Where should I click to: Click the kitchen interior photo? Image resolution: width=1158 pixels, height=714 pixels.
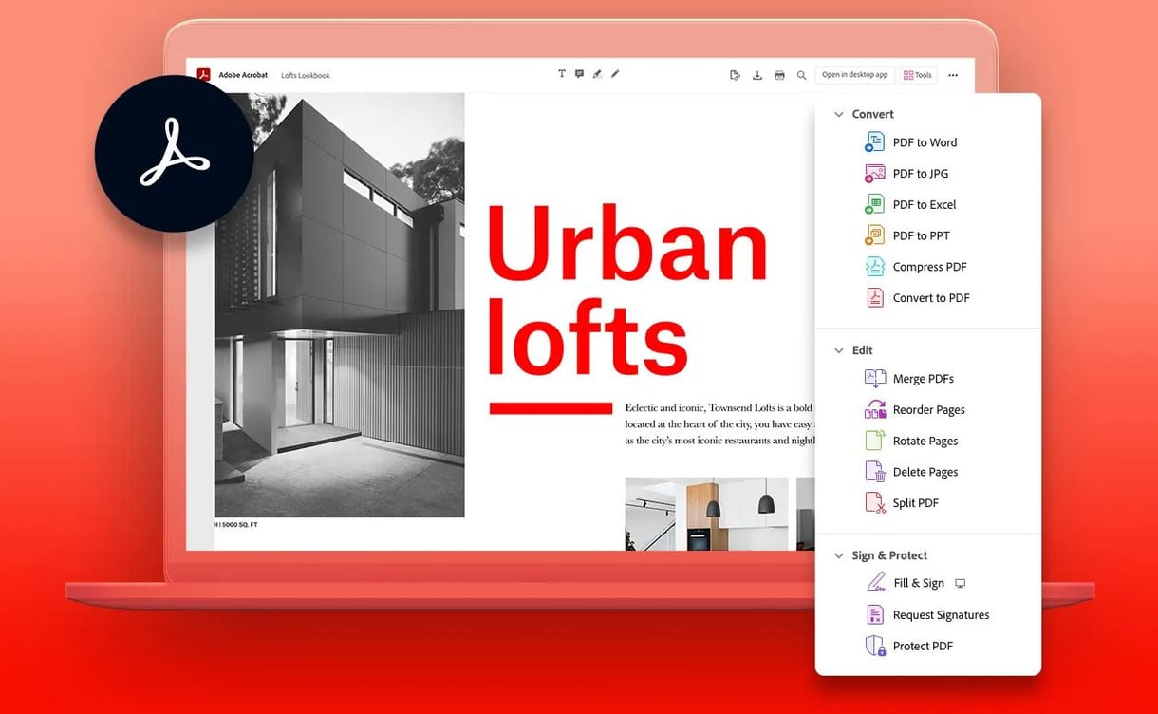(x=706, y=514)
